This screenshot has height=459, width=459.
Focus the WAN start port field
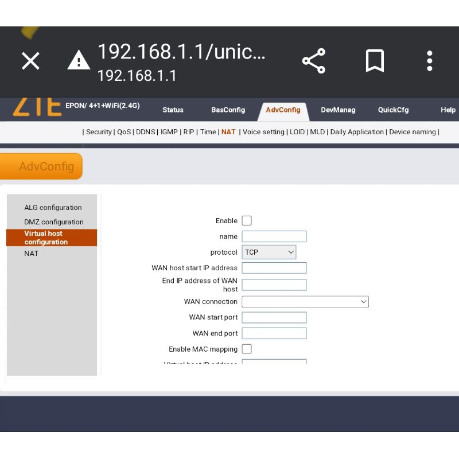[274, 317]
